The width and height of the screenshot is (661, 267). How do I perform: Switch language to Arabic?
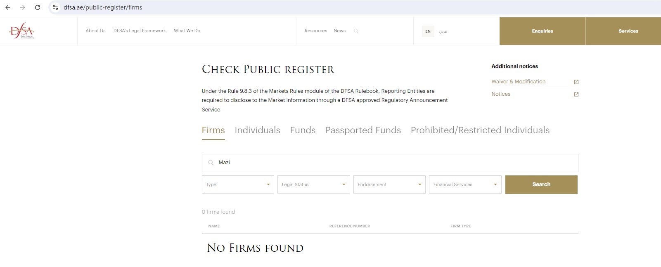443,31
